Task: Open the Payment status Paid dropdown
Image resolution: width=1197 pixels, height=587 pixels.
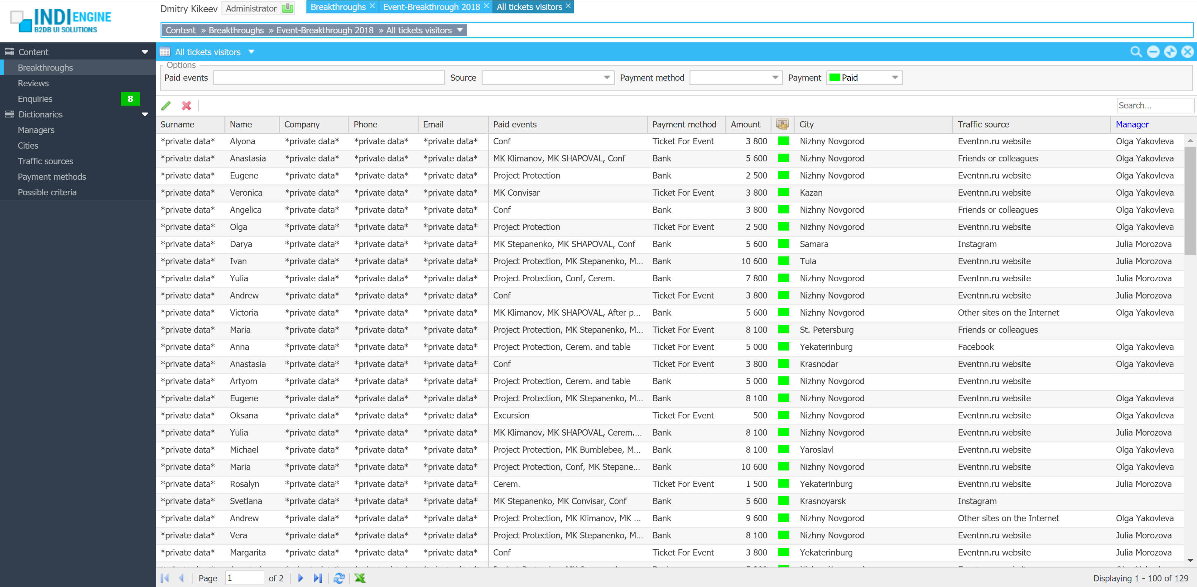Action: (895, 78)
